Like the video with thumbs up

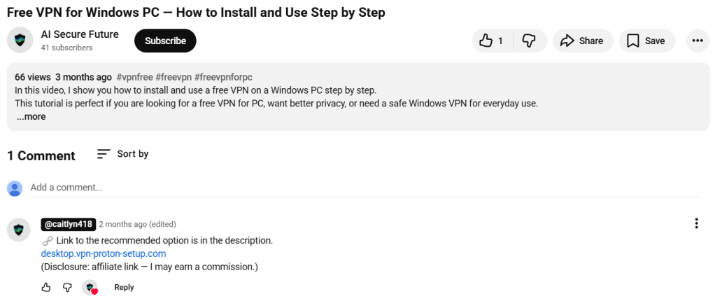pyautogui.click(x=492, y=41)
